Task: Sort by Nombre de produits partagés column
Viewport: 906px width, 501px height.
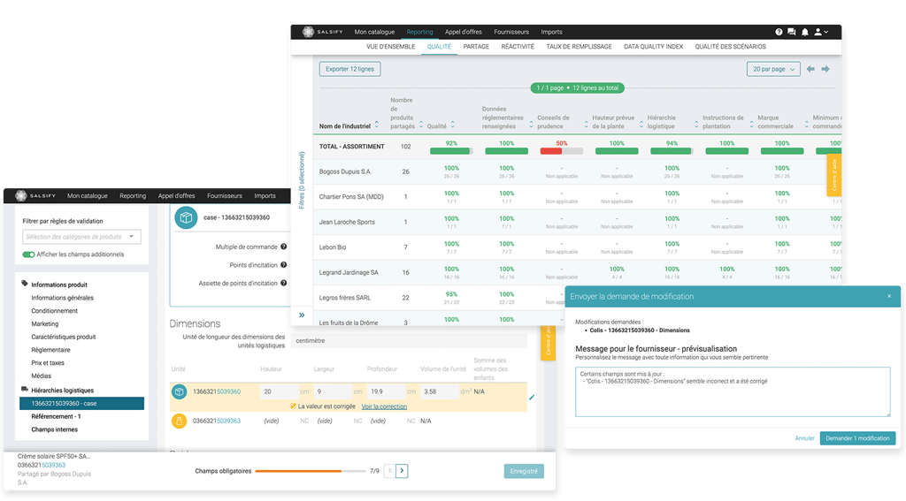Action: [x=420, y=125]
